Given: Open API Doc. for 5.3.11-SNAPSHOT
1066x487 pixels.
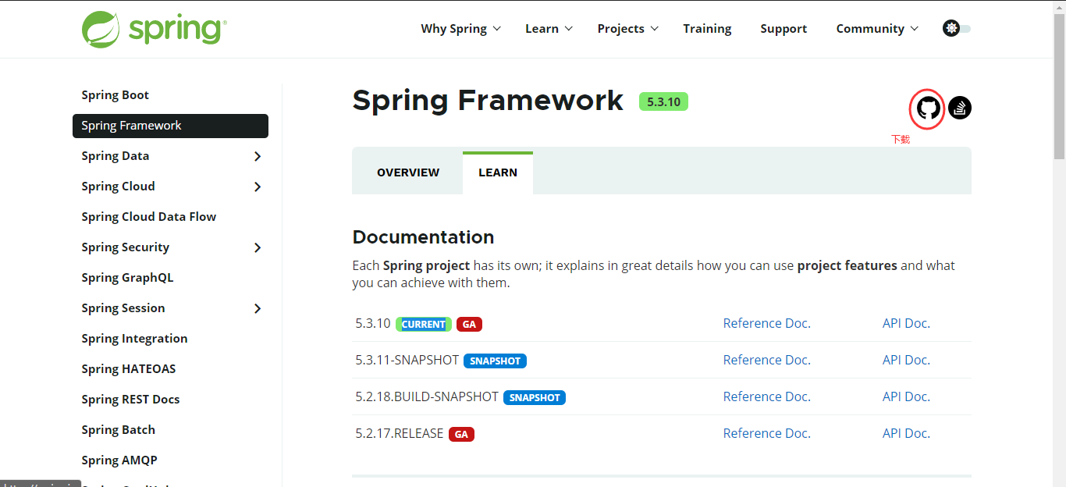Looking at the screenshot, I should 906,360.
